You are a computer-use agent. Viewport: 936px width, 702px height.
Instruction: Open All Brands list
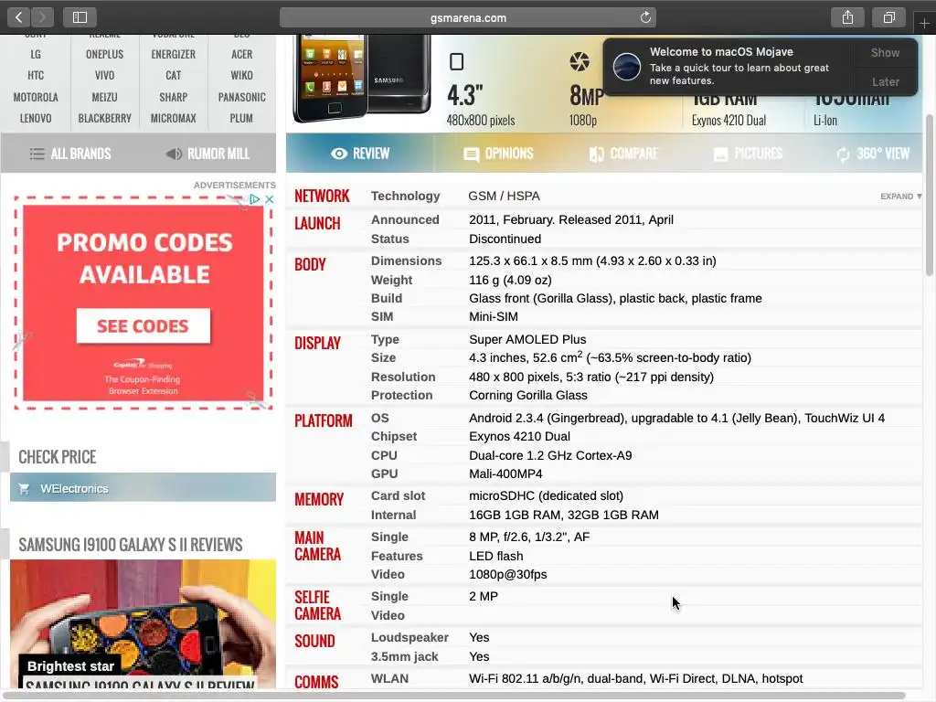(x=69, y=154)
